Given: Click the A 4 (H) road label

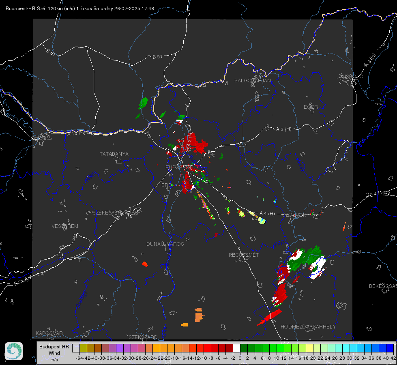Looking at the screenshot, I should point(267,214).
